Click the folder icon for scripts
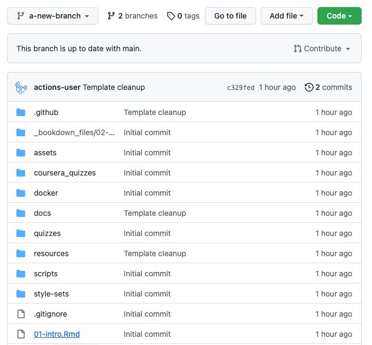The image size is (372, 345). tap(21, 274)
